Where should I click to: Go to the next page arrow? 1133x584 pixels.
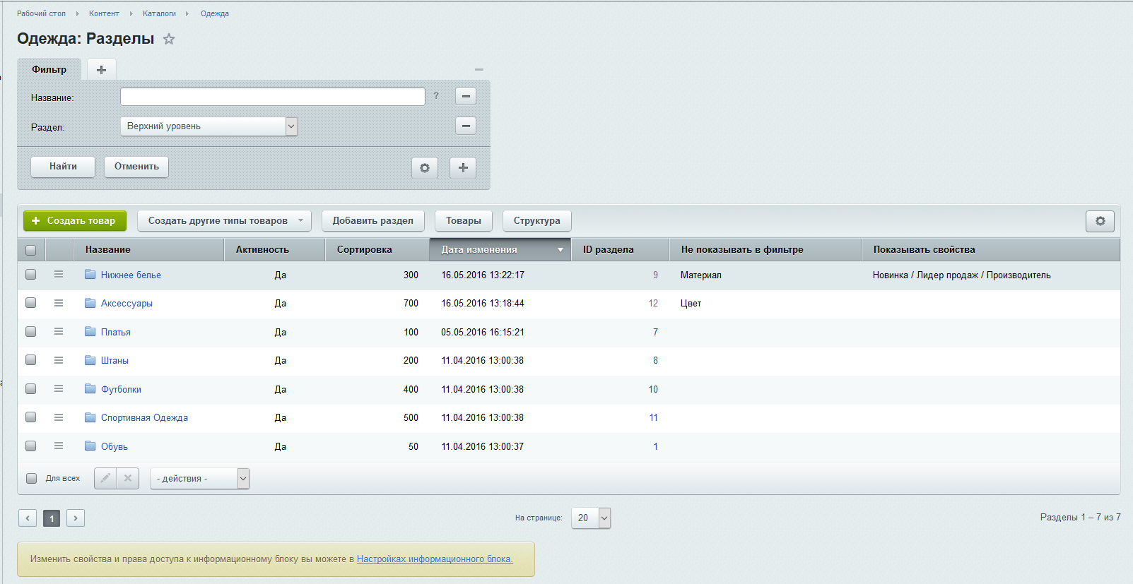(x=76, y=518)
